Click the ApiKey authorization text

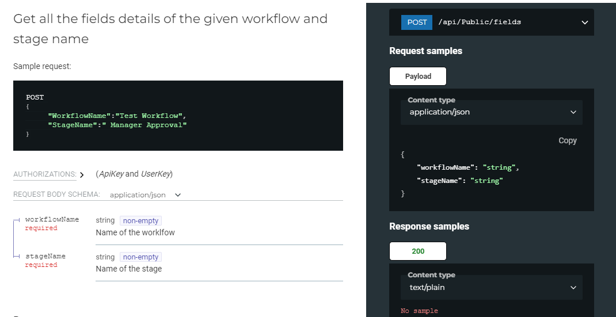tap(111, 174)
